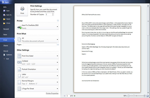Click the 1 Page Per Sheet icon

click(x=19, y=89)
